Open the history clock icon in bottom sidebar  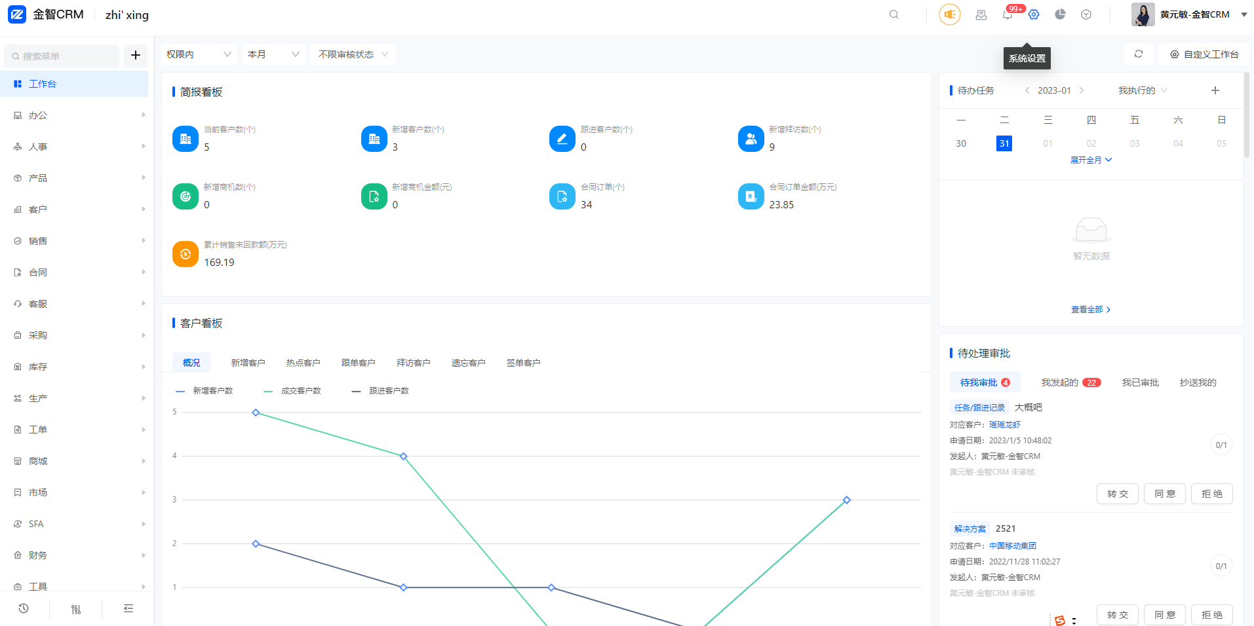[24, 609]
